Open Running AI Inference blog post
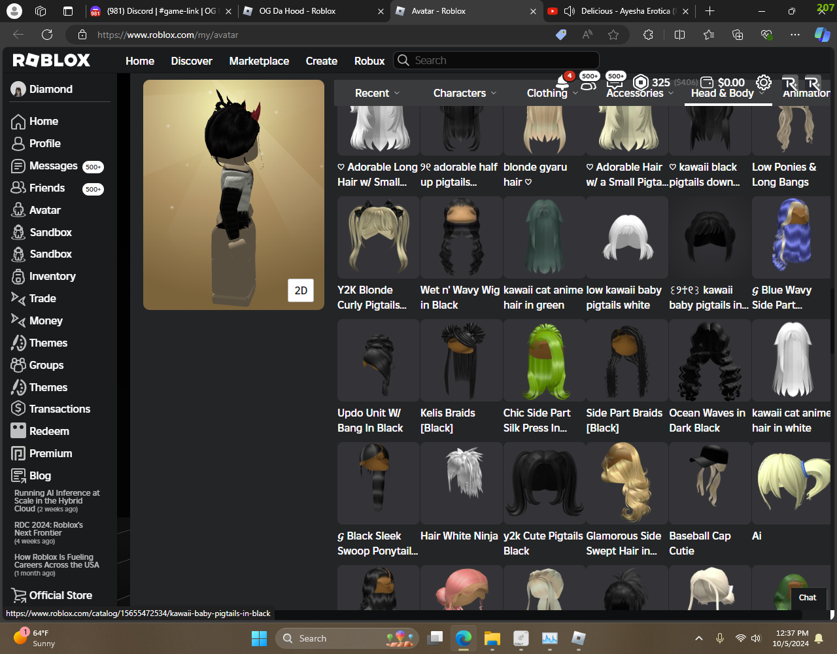 57,501
